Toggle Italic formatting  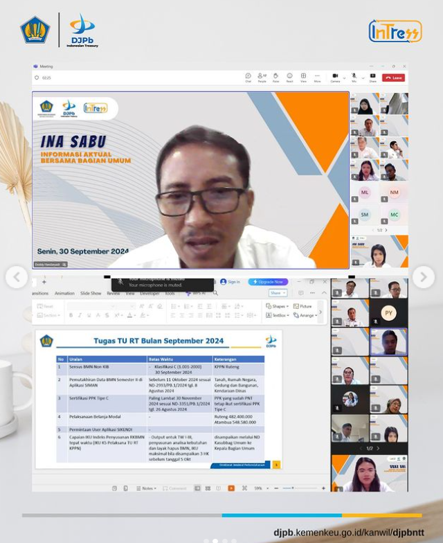pyautogui.click(x=80, y=315)
